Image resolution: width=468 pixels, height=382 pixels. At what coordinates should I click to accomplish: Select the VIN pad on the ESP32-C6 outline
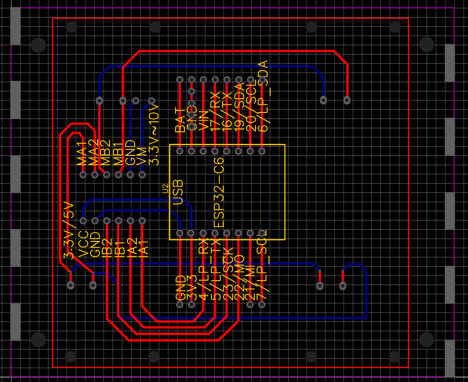[203, 151]
